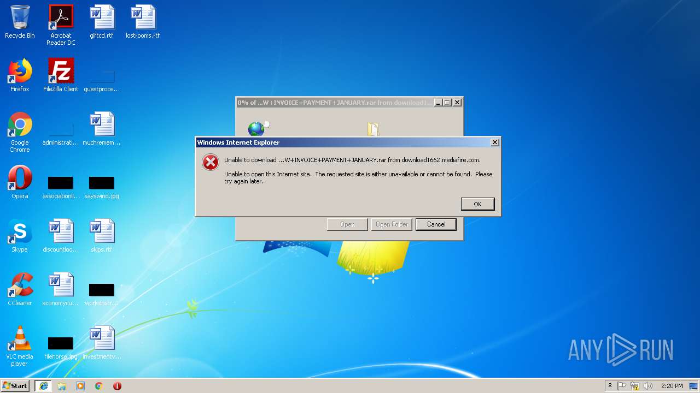Click the globe icon in the download window
Image resolution: width=700 pixels, height=393 pixels.
(256, 129)
